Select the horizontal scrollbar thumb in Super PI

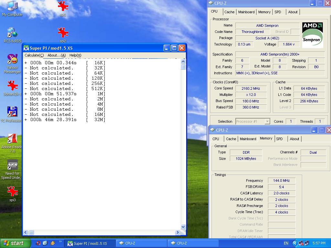[x=31, y=232]
